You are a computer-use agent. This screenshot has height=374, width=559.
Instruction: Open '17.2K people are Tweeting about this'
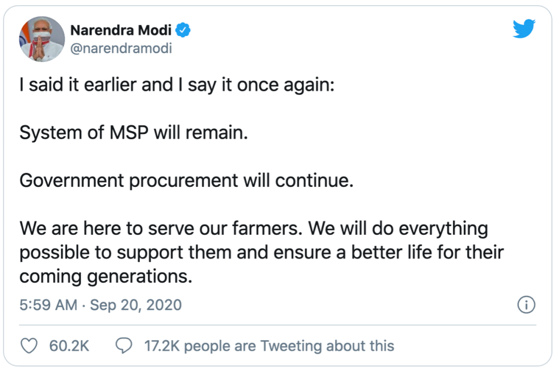(269, 346)
